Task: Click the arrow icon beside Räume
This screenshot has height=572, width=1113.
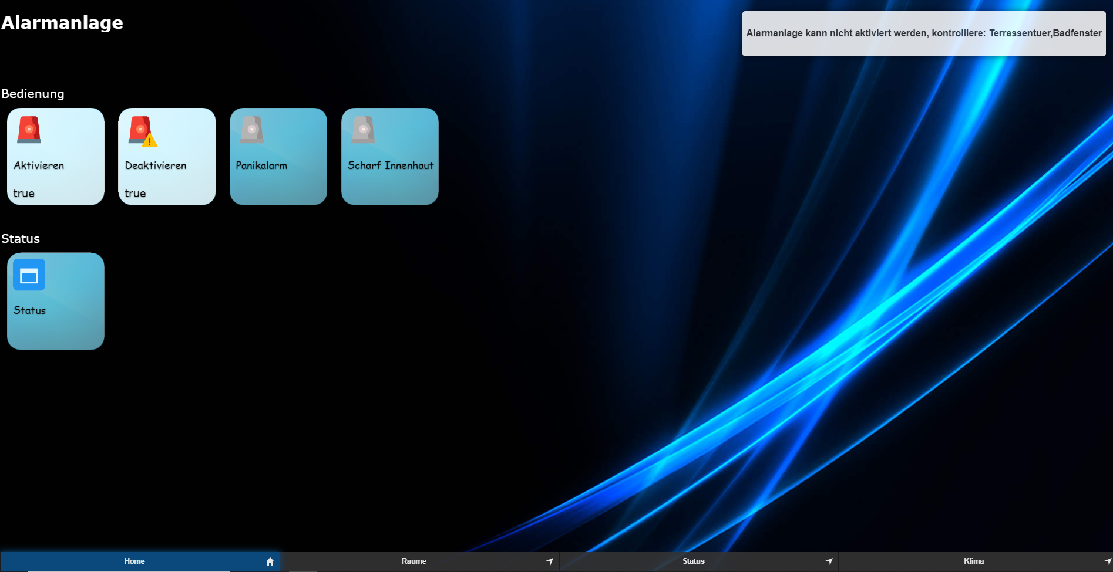Action: pyautogui.click(x=550, y=561)
